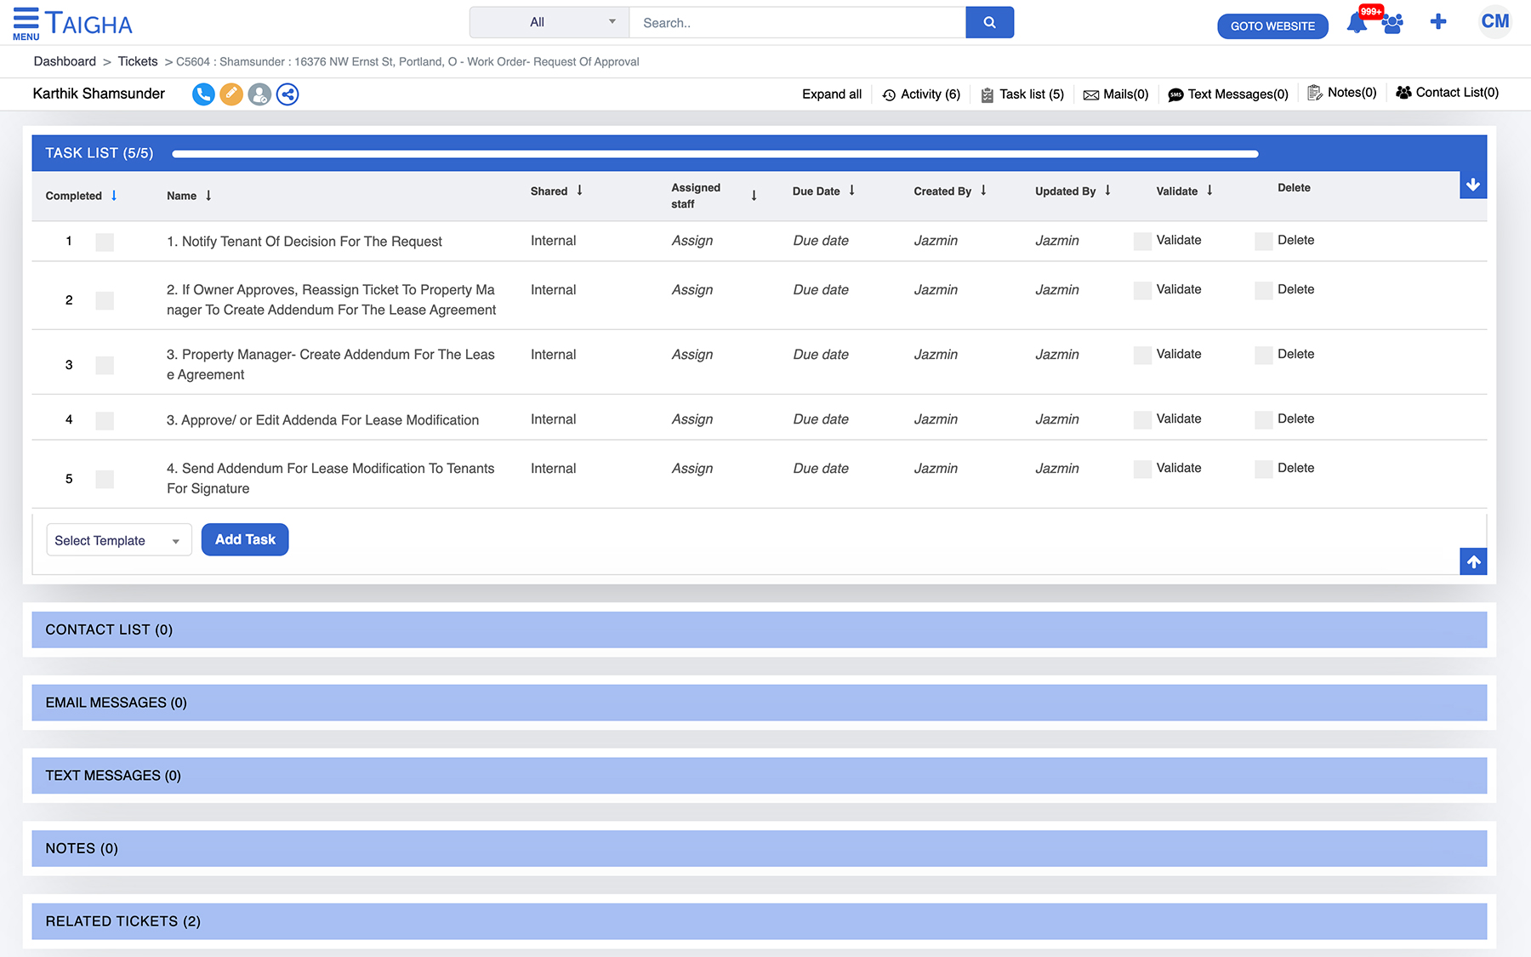Expand the TEXT MESSAGES (0) section

pos(759,776)
